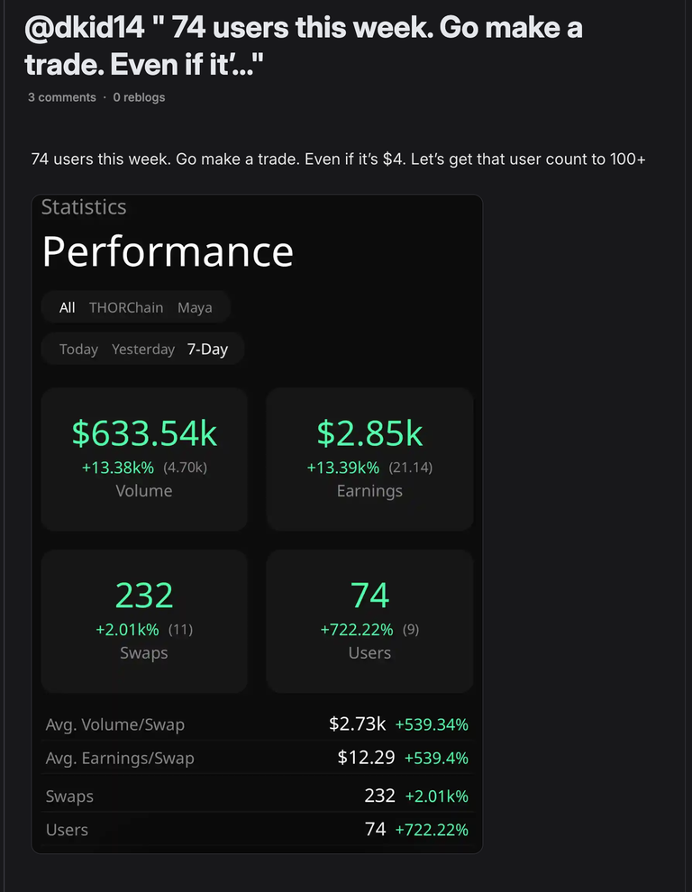Select the All network tab
Viewport: 692px width, 892px height.
point(68,307)
